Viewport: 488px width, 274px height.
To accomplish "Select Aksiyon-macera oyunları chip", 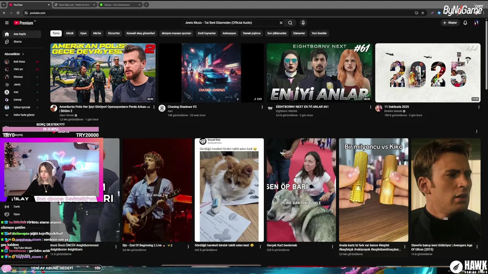I will click(x=176, y=33).
